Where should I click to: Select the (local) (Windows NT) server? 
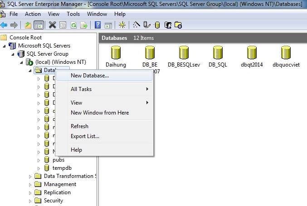tap(61, 62)
